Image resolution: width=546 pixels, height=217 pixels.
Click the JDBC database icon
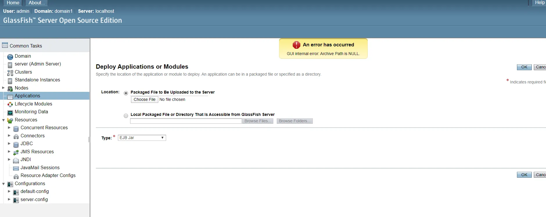coord(16,144)
